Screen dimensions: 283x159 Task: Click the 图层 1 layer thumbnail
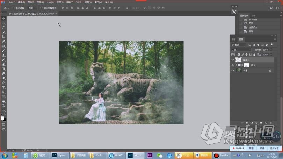239,60
